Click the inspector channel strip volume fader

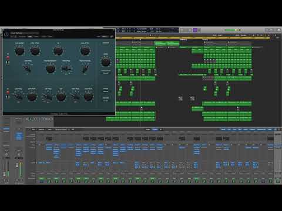17,165
